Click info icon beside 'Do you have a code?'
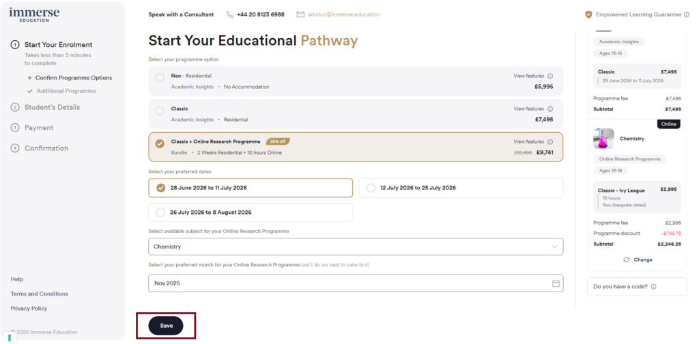 coord(654,287)
